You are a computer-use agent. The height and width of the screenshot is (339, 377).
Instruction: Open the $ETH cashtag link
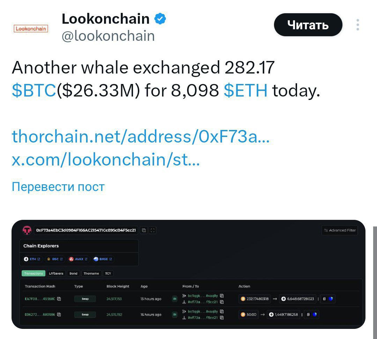click(x=245, y=91)
